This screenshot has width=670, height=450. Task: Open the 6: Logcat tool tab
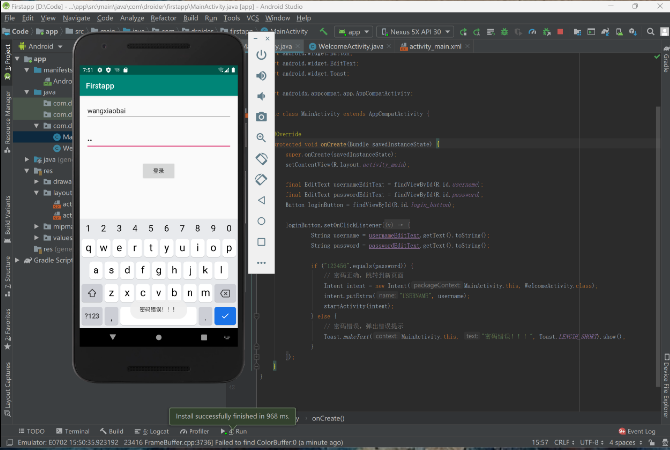click(x=151, y=431)
